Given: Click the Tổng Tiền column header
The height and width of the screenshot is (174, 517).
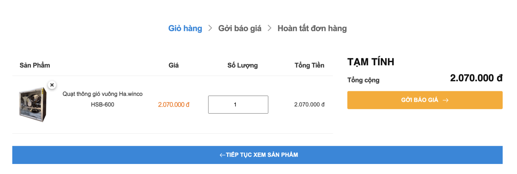Looking at the screenshot, I should pyautogui.click(x=309, y=65).
